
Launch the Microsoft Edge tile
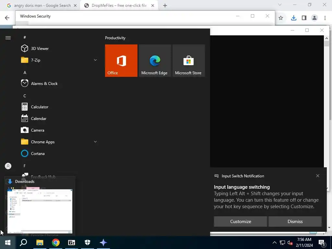pyautogui.click(x=155, y=61)
